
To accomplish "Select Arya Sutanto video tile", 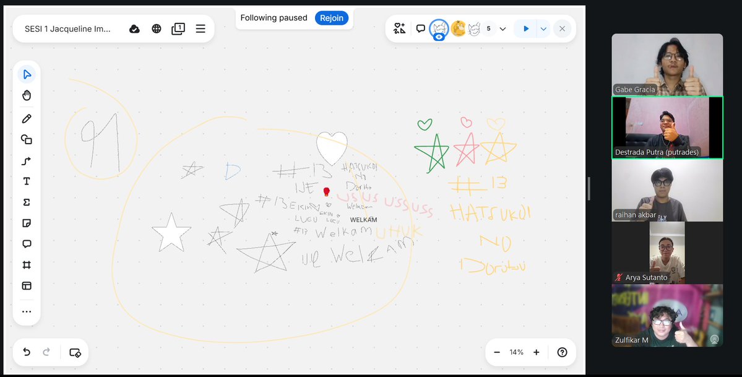I will pyautogui.click(x=667, y=253).
